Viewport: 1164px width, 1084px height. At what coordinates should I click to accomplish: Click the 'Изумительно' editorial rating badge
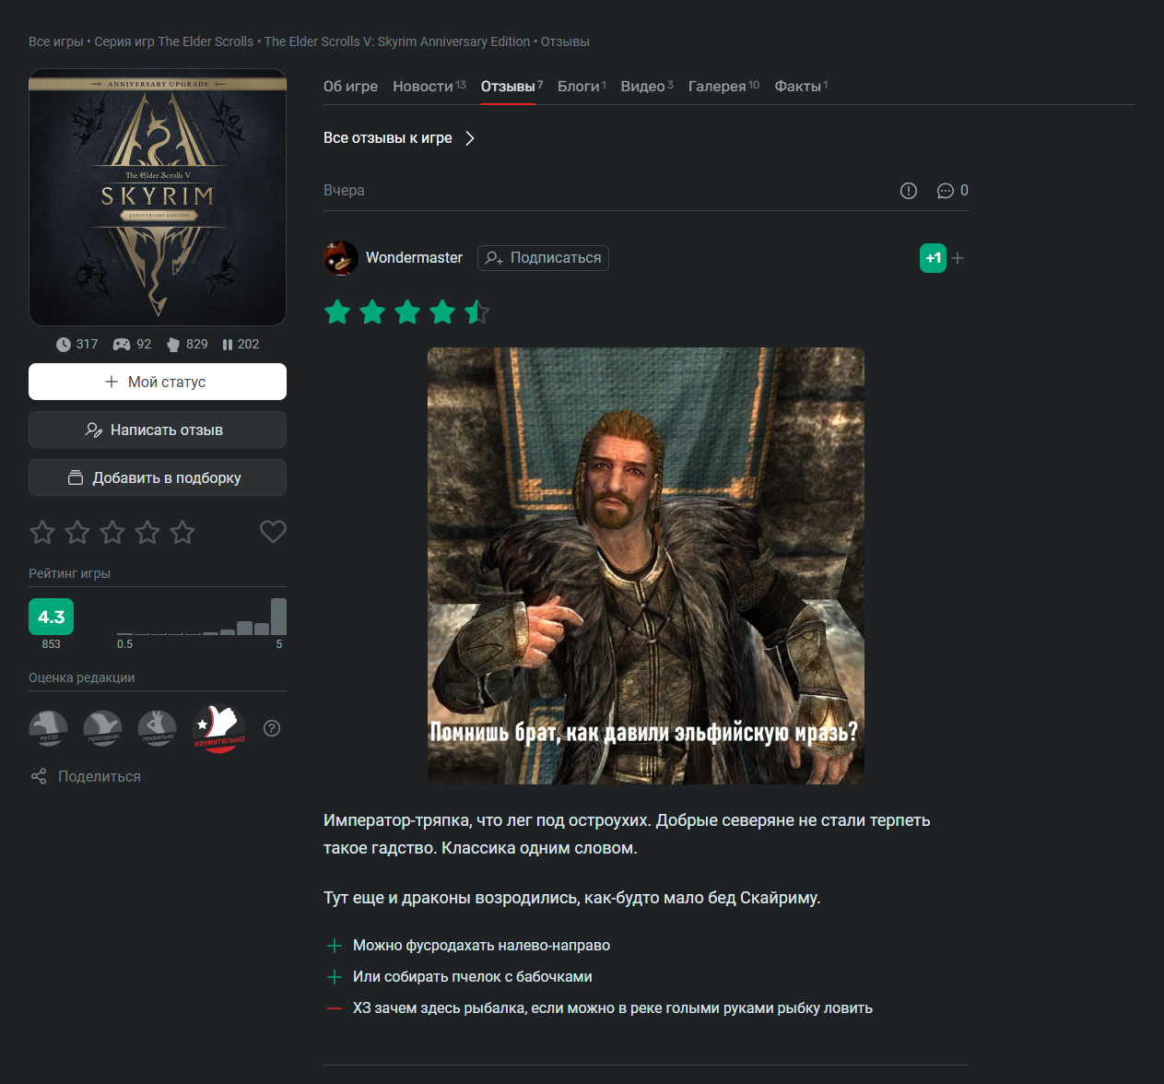[218, 728]
